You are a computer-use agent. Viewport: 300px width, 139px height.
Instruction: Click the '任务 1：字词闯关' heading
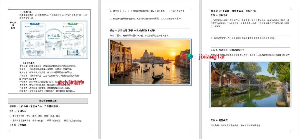(18, 111)
